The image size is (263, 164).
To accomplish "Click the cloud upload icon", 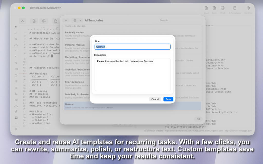I will (x=43, y=21).
